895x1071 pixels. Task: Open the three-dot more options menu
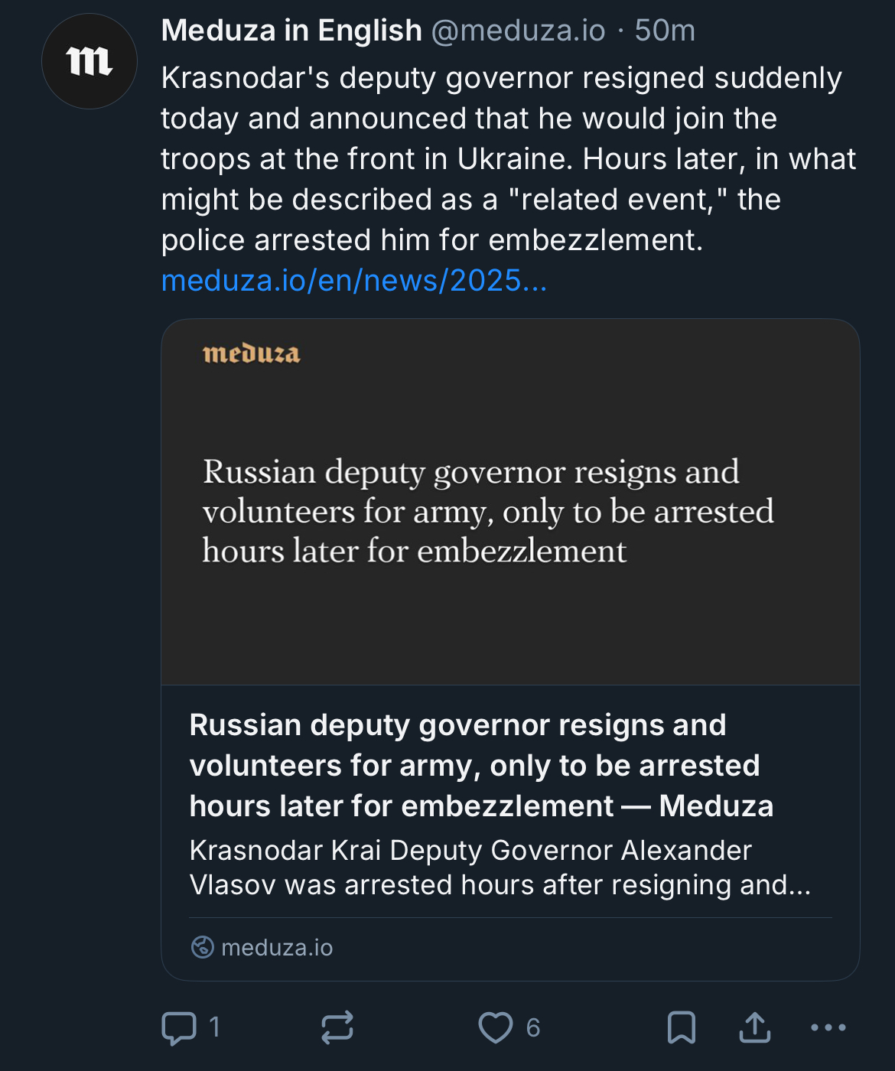828,1027
